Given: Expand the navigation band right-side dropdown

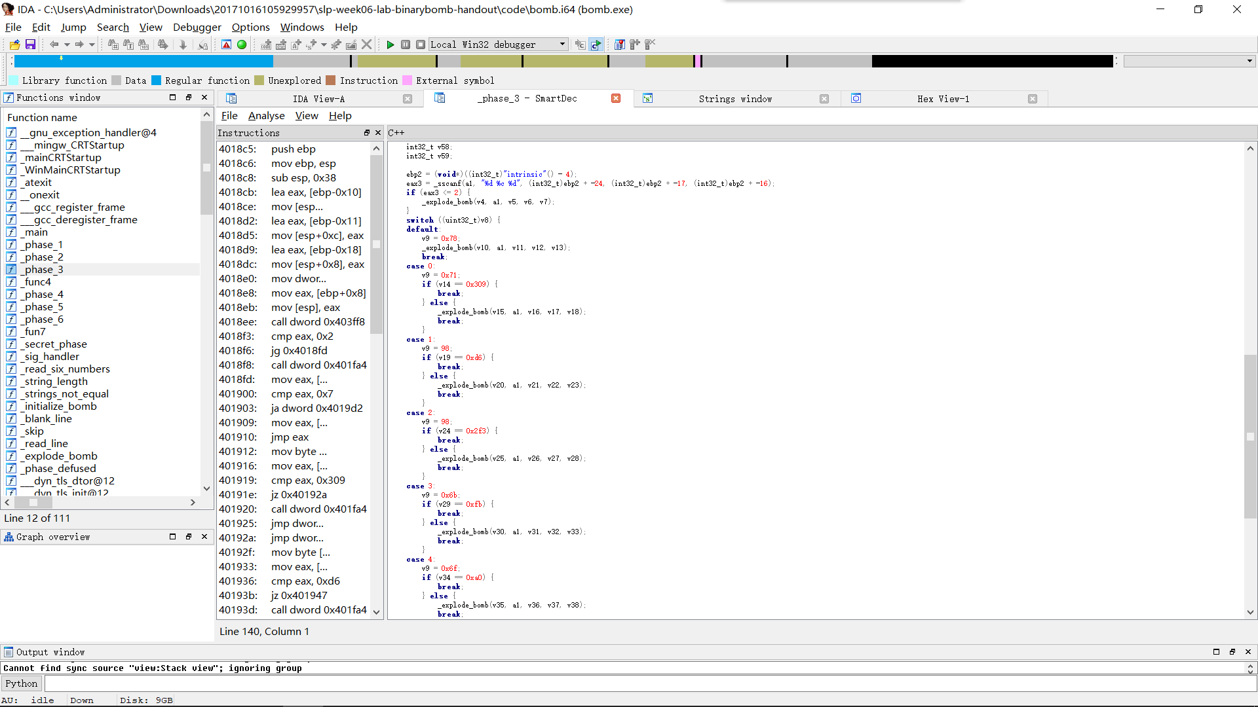Looking at the screenshot, I should coord(1249,61).
